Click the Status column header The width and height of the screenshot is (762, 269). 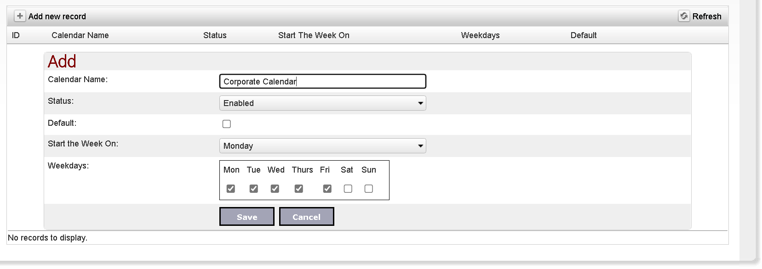[215, 35]
